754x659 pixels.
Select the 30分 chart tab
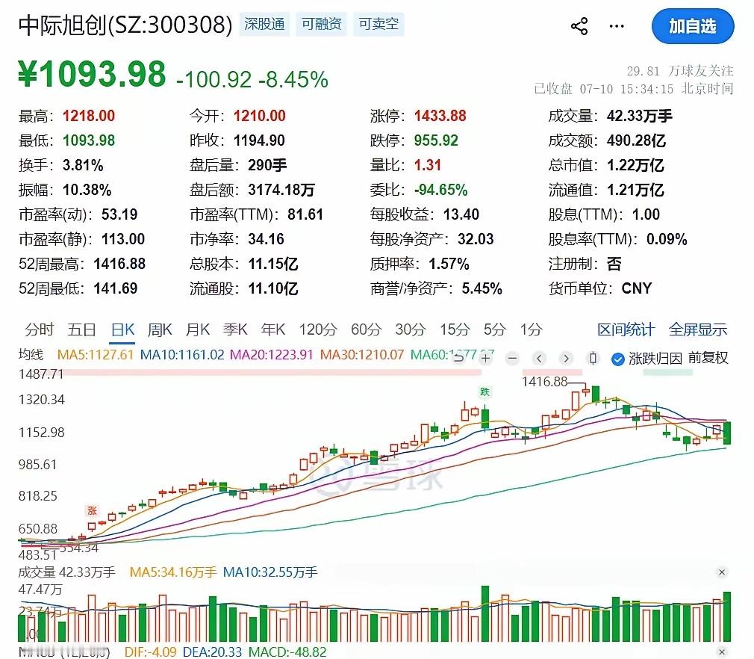pyautogui.click(x=410, y=329)
